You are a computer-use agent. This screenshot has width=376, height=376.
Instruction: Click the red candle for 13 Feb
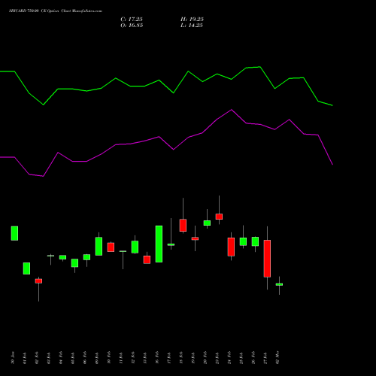pyautogui.click(x=147, y=259)
